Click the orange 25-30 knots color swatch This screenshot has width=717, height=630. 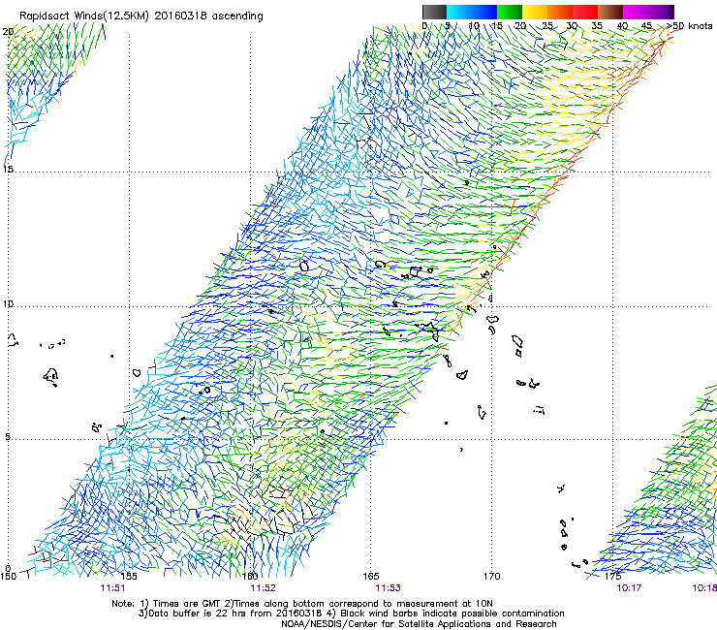560,12
